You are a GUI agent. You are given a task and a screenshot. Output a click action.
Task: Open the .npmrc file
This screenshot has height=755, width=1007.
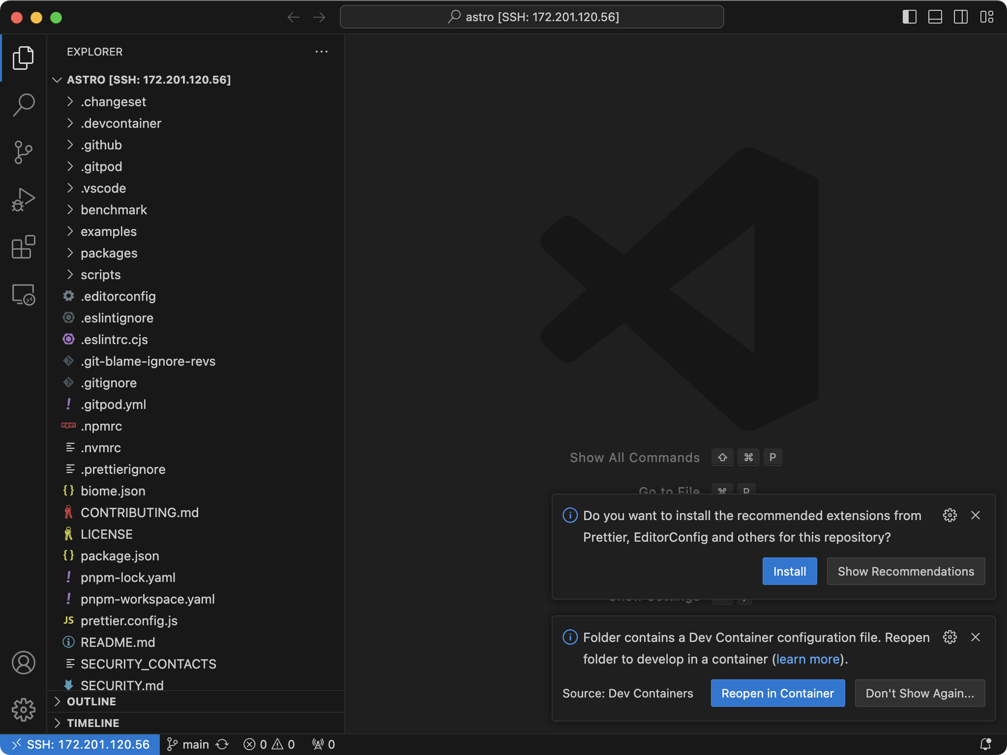tap(196, 426)
